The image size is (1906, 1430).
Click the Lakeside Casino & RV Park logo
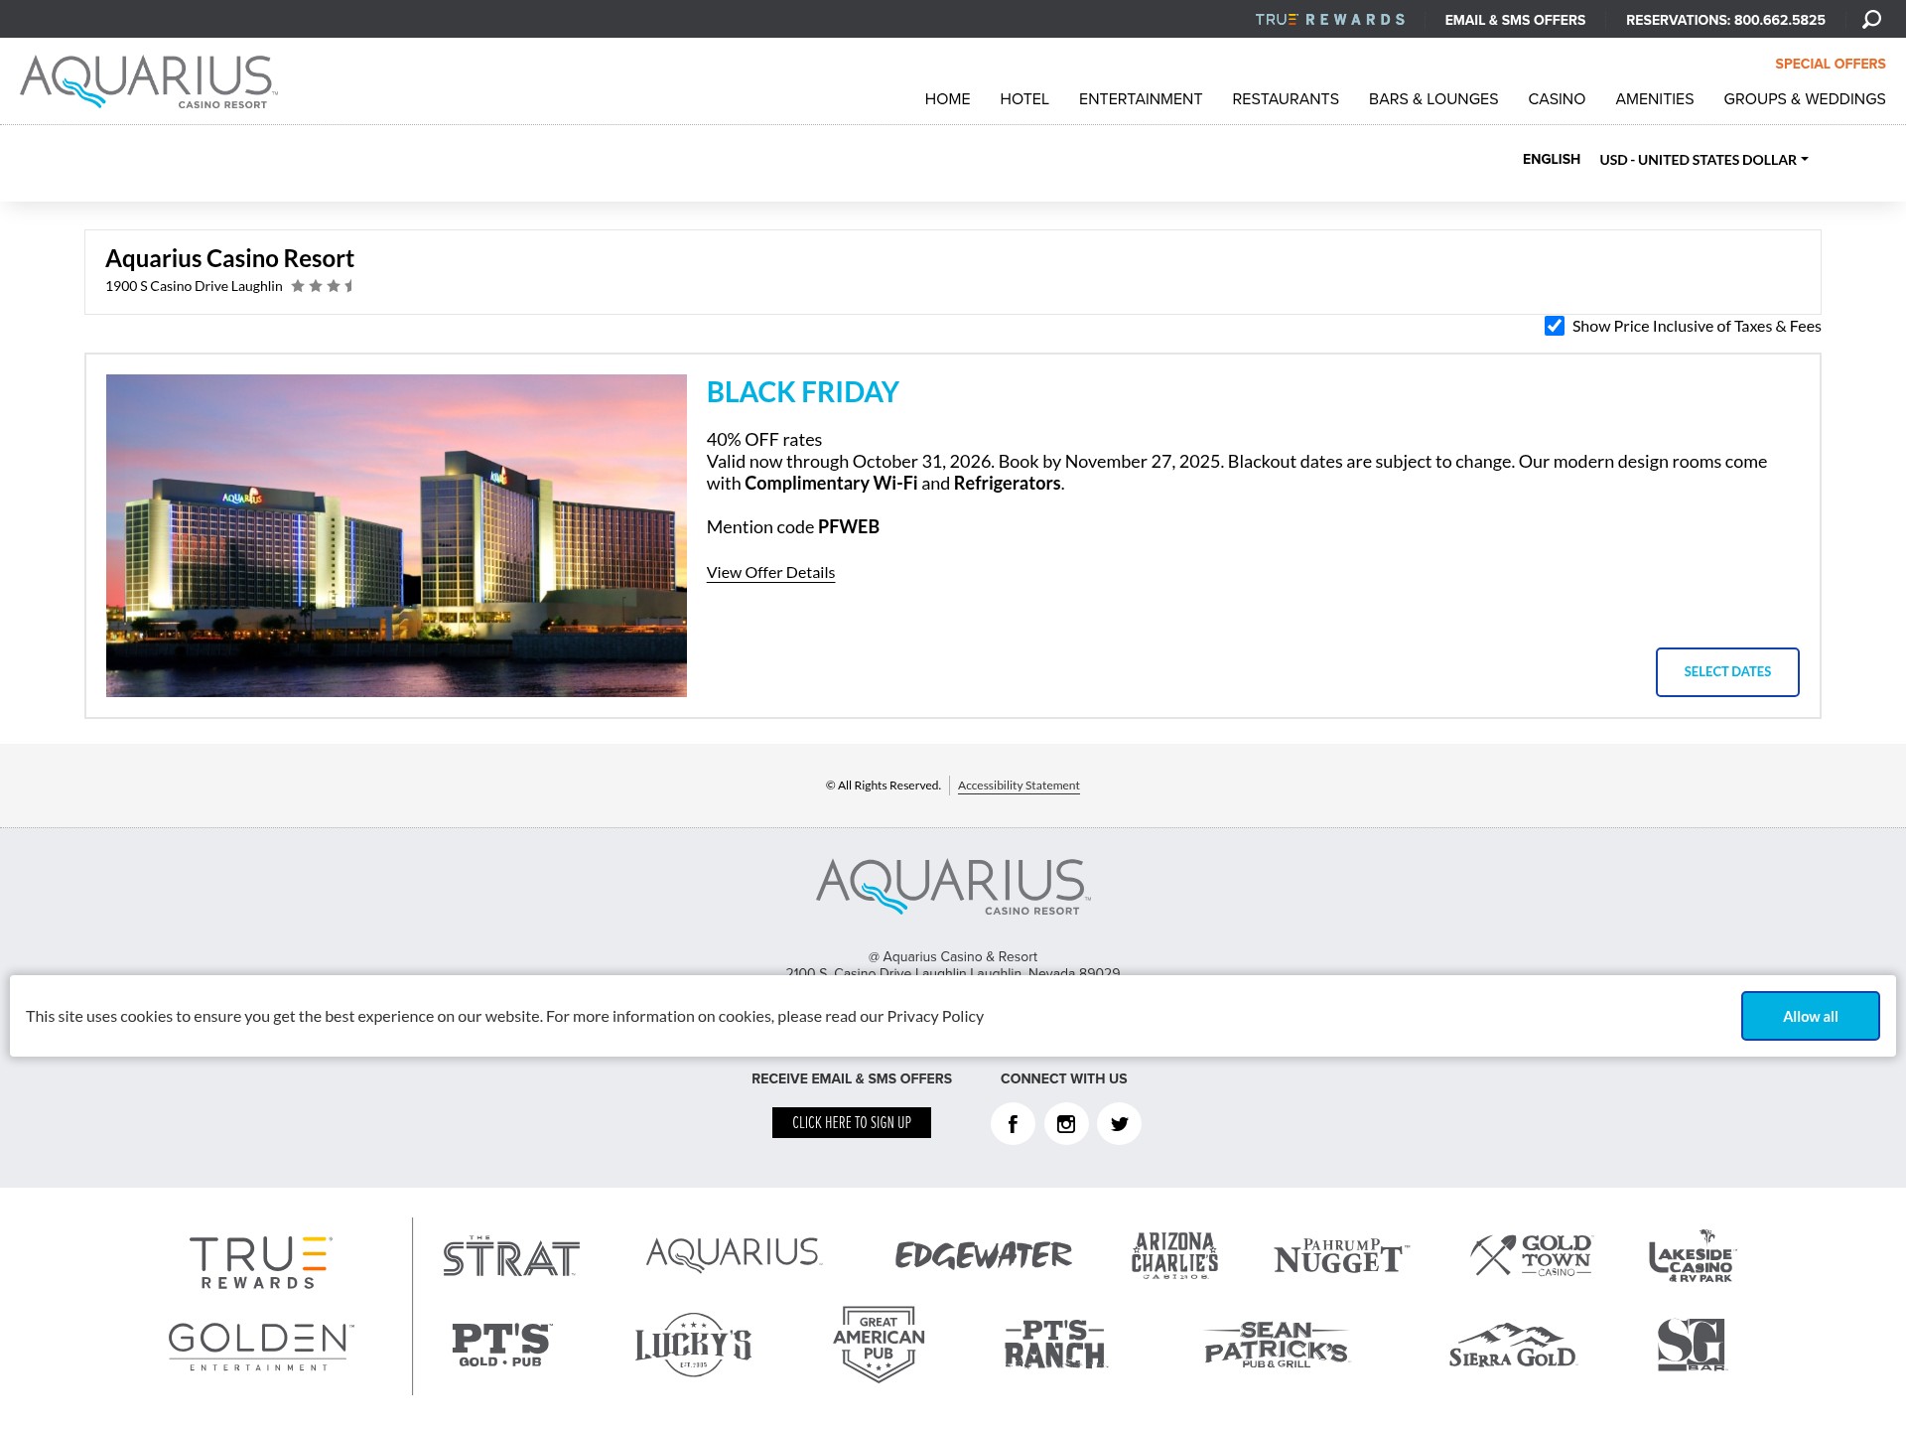point(1693,1256)
